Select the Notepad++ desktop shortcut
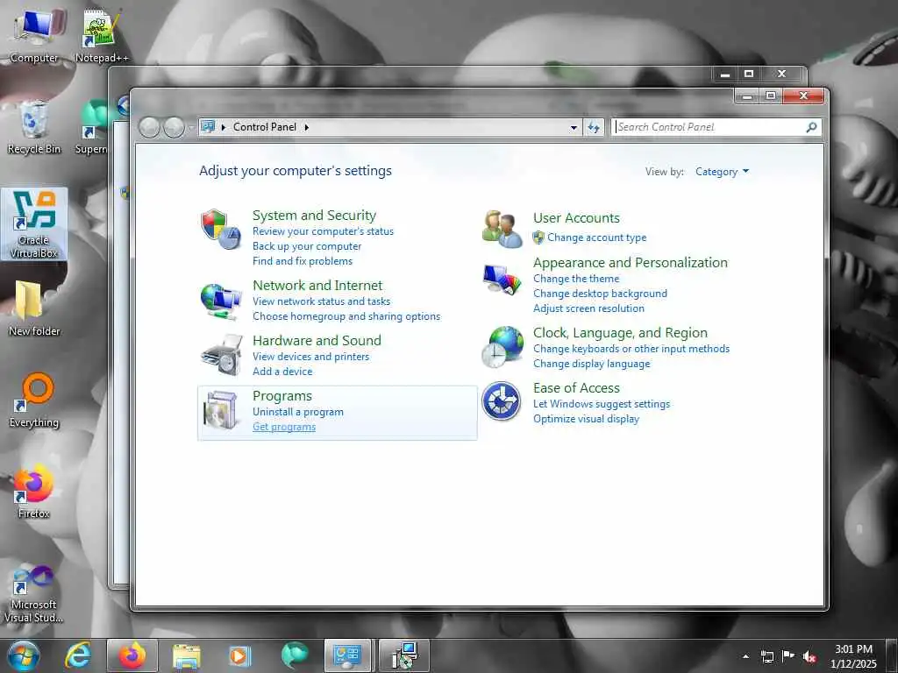Viewport: 898px width, 673px height. 101,35
